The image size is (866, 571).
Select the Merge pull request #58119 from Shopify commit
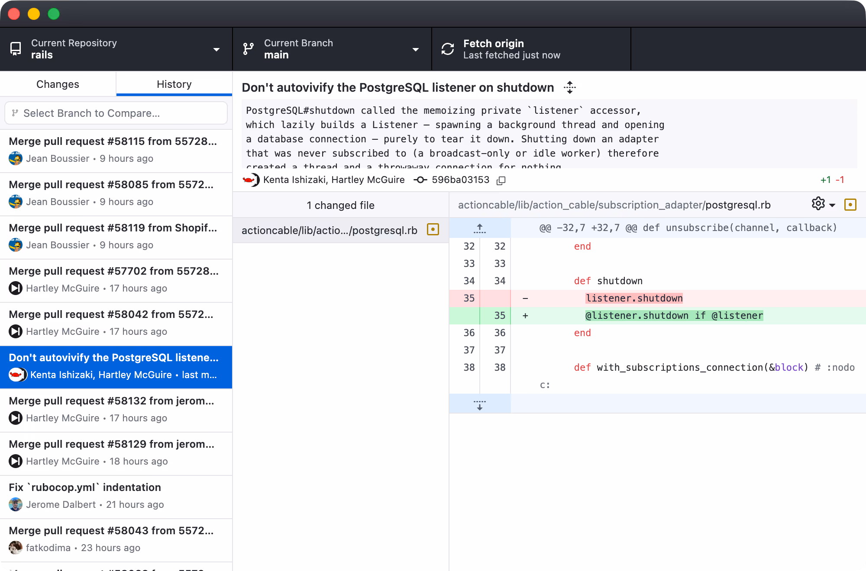pyautogui.click(x=116, y=237)
